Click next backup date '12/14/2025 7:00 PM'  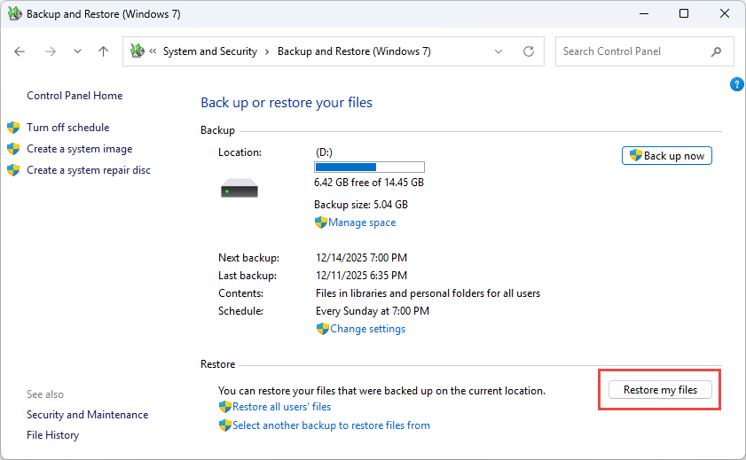[361, 258]
